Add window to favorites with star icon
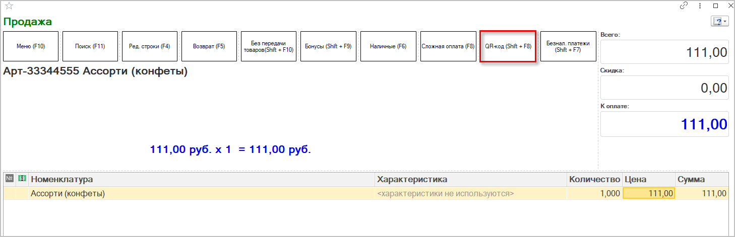 click(9, 6)
